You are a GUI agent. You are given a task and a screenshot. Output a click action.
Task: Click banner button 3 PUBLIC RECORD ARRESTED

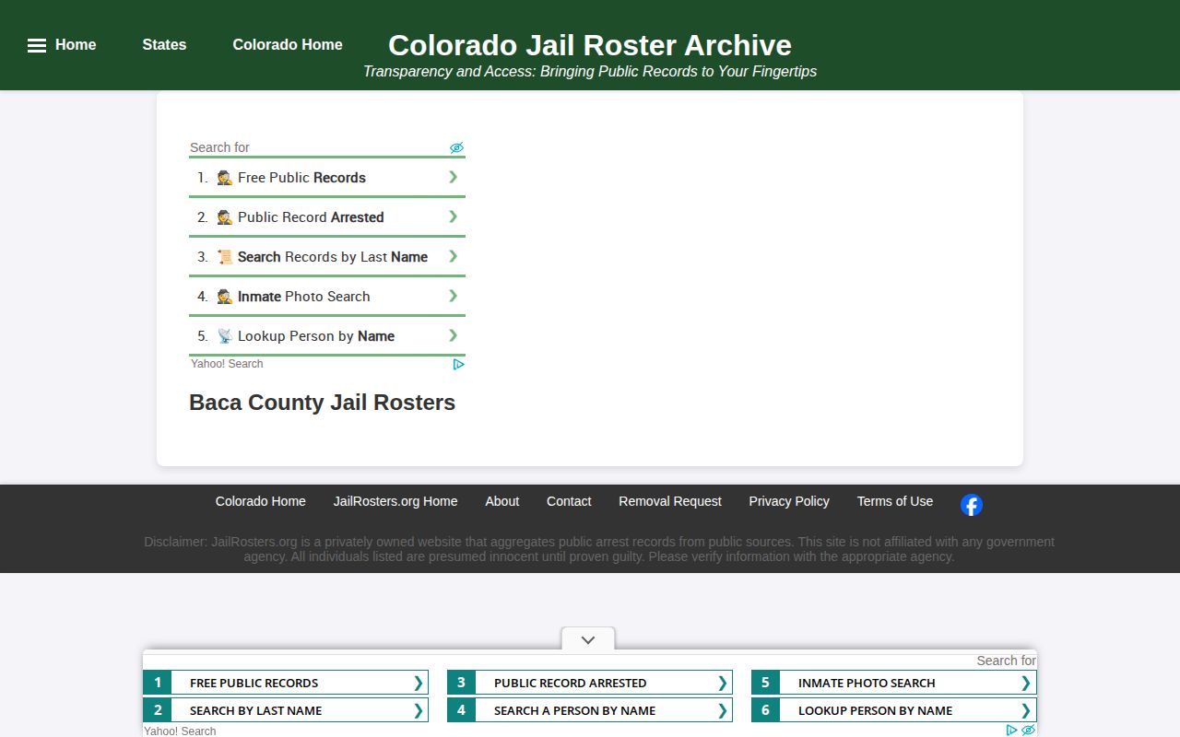[x=590, y=683]
